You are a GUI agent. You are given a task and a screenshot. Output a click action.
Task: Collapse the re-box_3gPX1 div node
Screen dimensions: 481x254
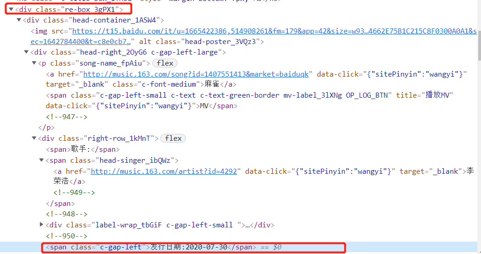point(11,10)
